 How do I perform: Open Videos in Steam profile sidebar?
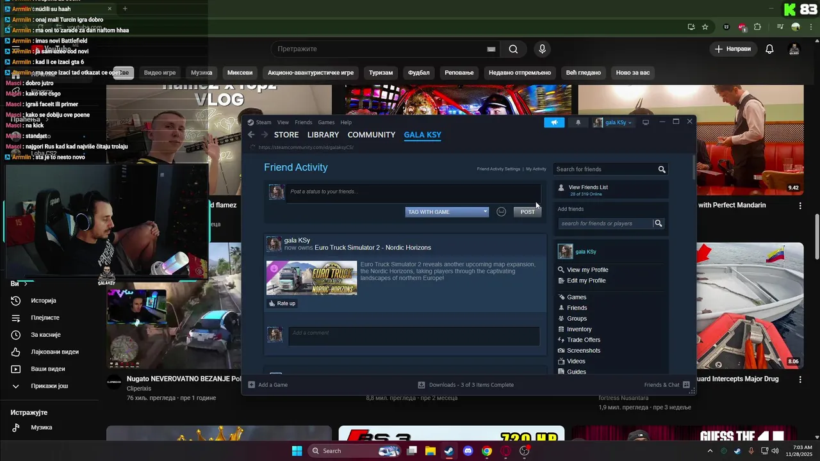click(x=576, y=361)
